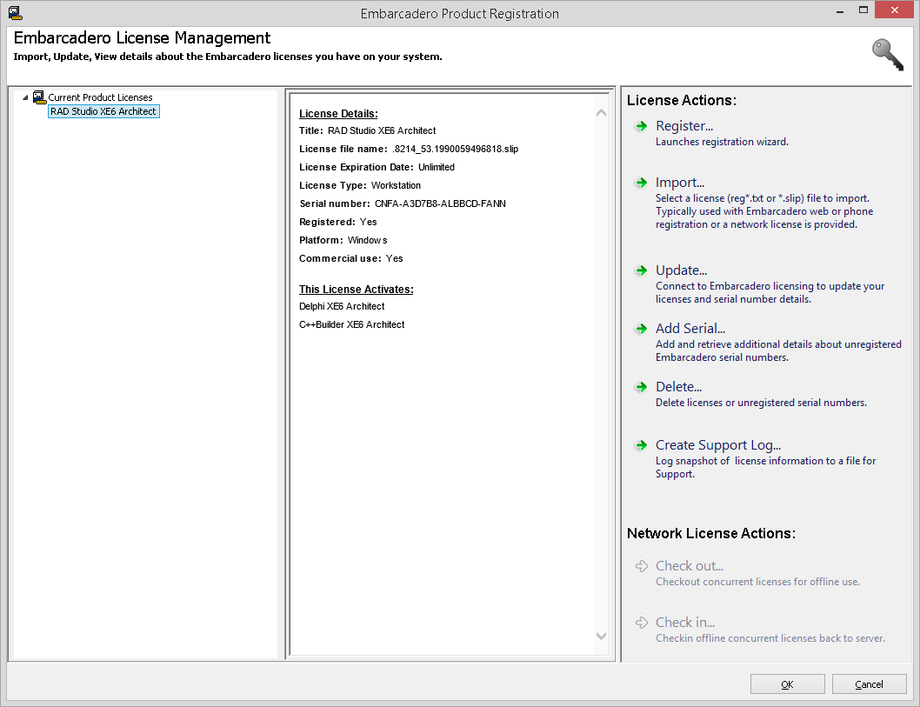Click the Checkout concurrent licenses description text

tap(758, 582)
